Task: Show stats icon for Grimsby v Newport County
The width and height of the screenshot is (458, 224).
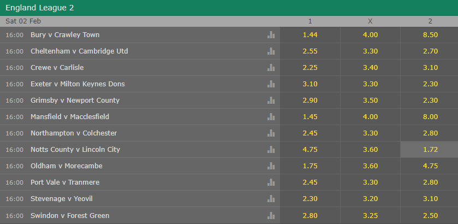Action: coord(271,101)
